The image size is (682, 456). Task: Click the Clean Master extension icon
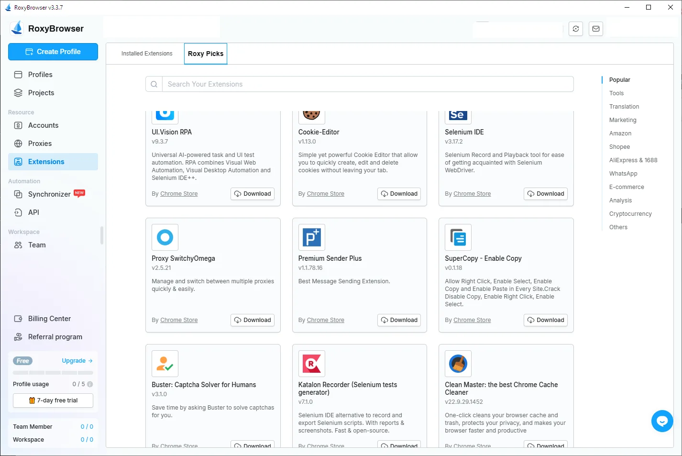(x=458, y=364)
